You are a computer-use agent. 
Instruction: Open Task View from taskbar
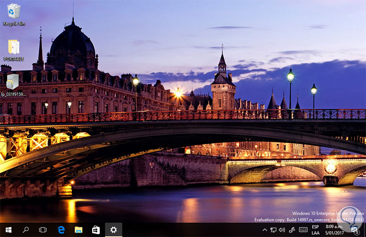[x=43, y=230]
